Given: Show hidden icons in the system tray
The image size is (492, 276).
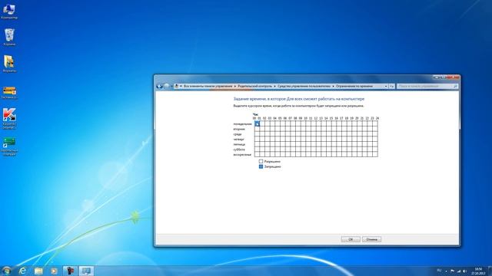Looking at the screenshot, I should coord(446,271).
